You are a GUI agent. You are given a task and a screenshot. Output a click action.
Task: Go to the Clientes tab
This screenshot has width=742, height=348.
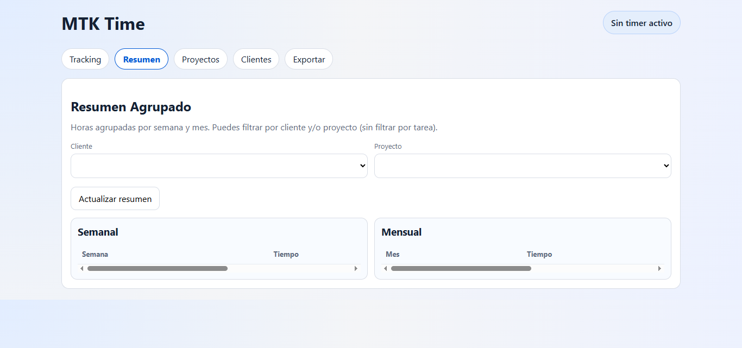256,59
